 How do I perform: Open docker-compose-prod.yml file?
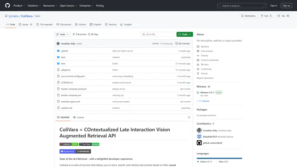tap(74, 89)
